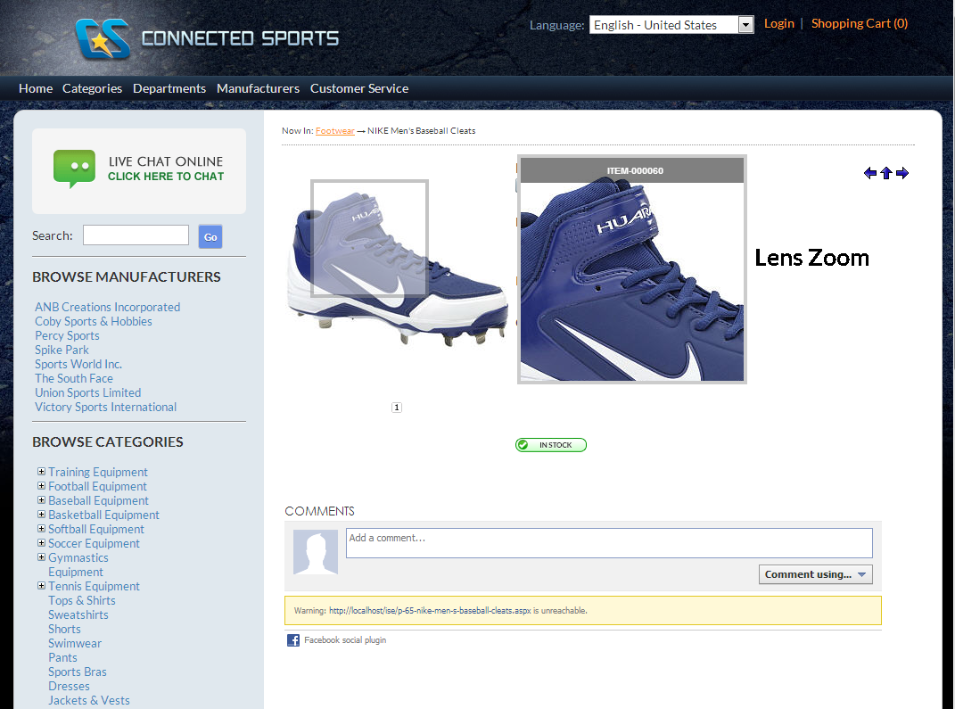Open the Comment using dropdown

[x=816, y=574]
